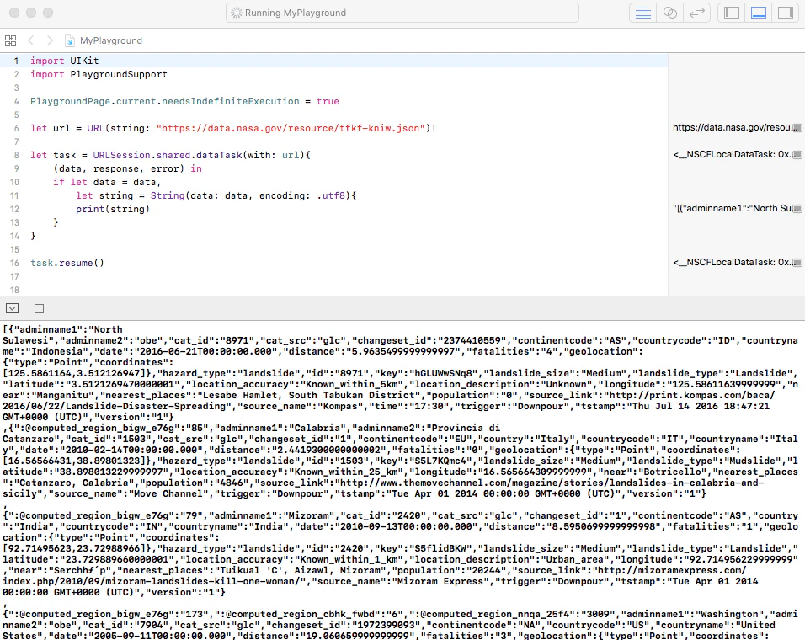Click the task.resume() line
The width and height of the screenshot is (805, 640).
point(67,263)
